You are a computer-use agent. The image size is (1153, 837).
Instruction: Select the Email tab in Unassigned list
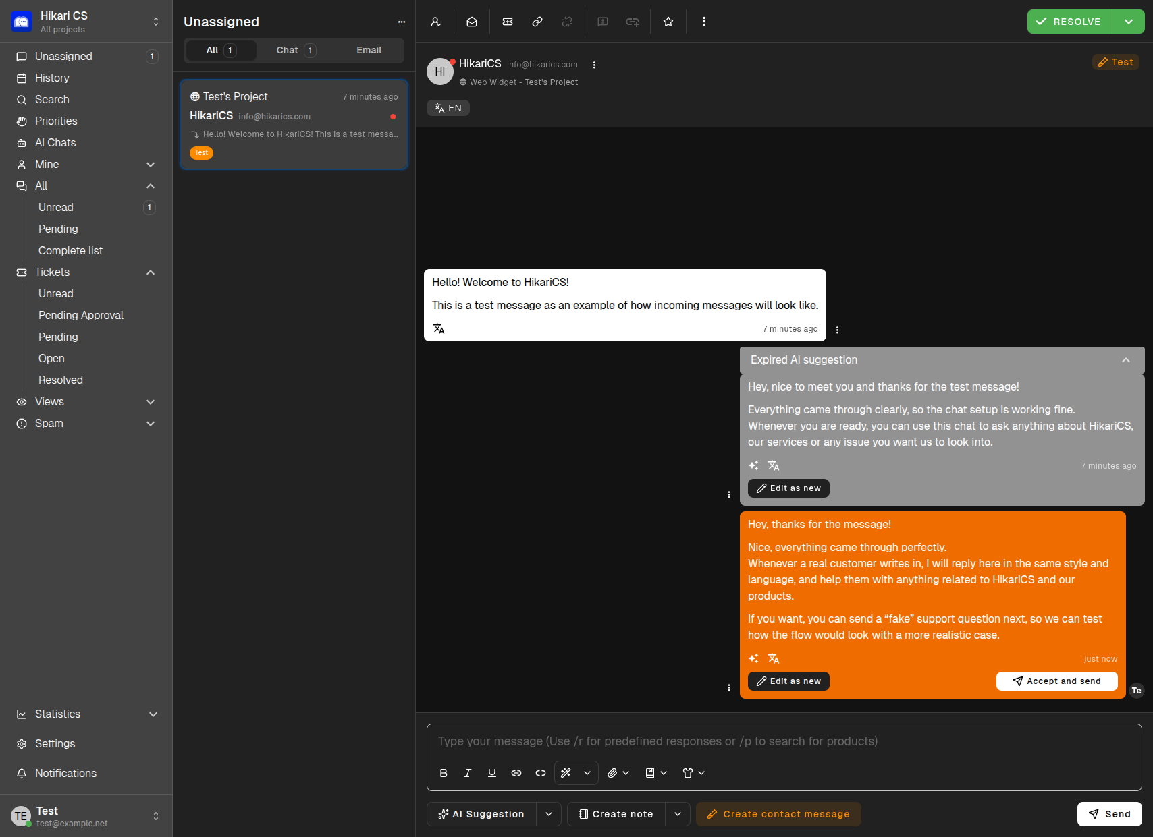pyautogui.click(x=369, y=50)
